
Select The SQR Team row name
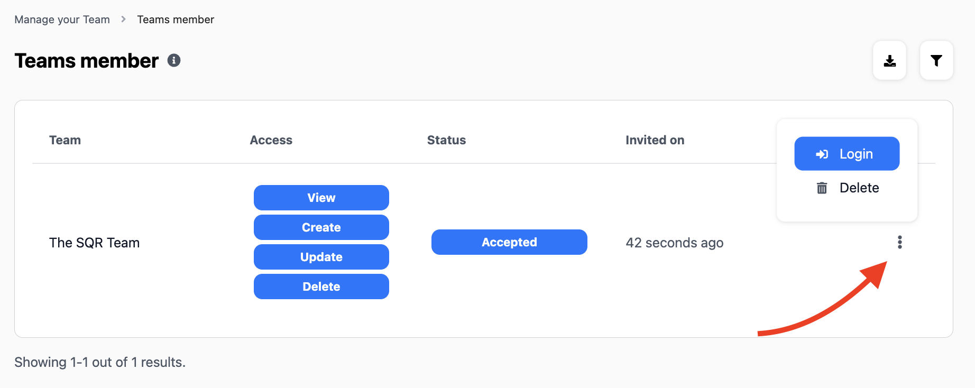pyautogui.click(x=95, y=243)
